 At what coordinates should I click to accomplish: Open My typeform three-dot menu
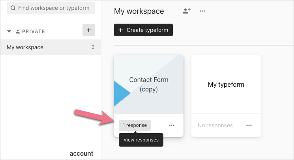click(249, 125)
